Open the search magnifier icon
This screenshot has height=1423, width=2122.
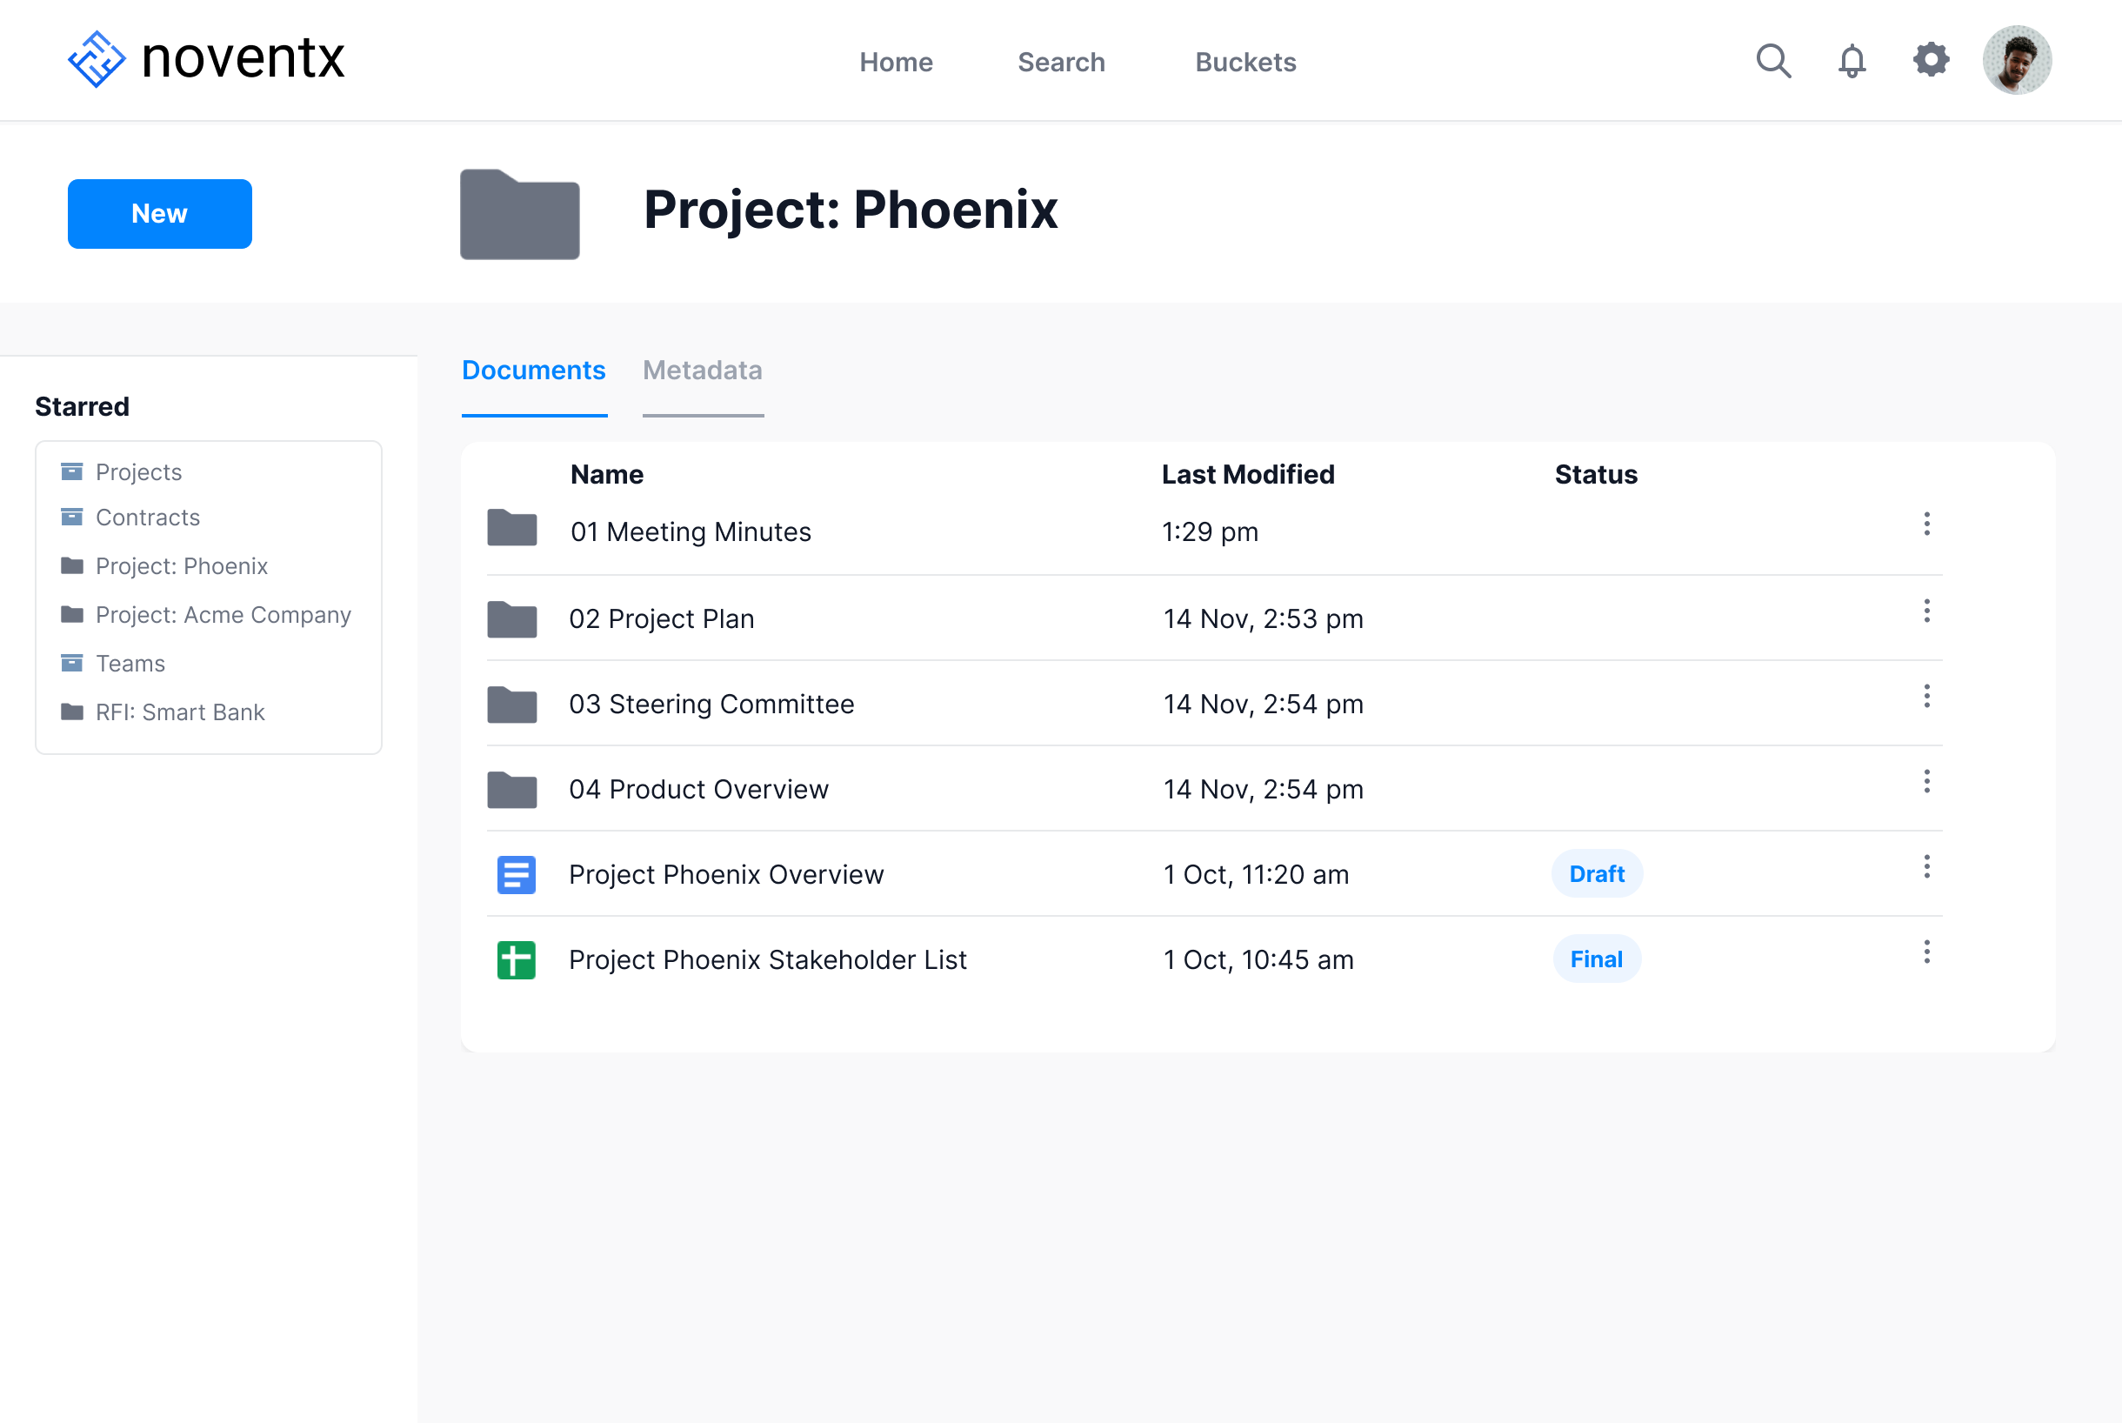(1773, 61)
